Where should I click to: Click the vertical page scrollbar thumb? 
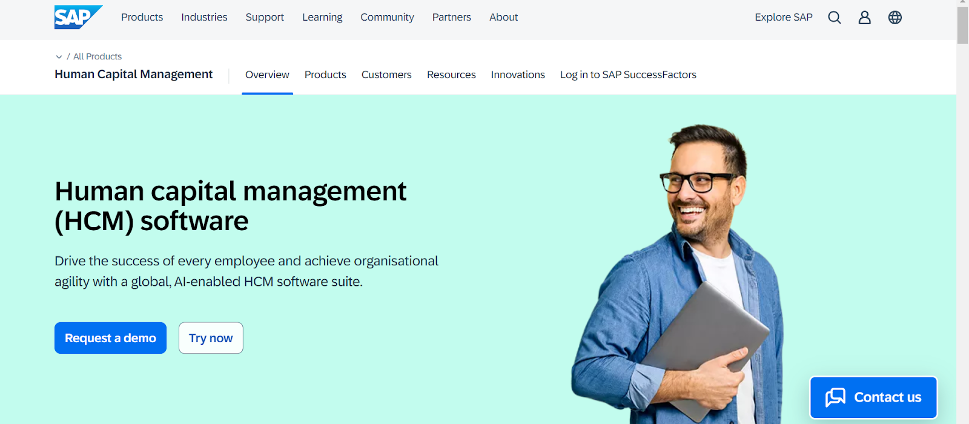click(962, 25)
